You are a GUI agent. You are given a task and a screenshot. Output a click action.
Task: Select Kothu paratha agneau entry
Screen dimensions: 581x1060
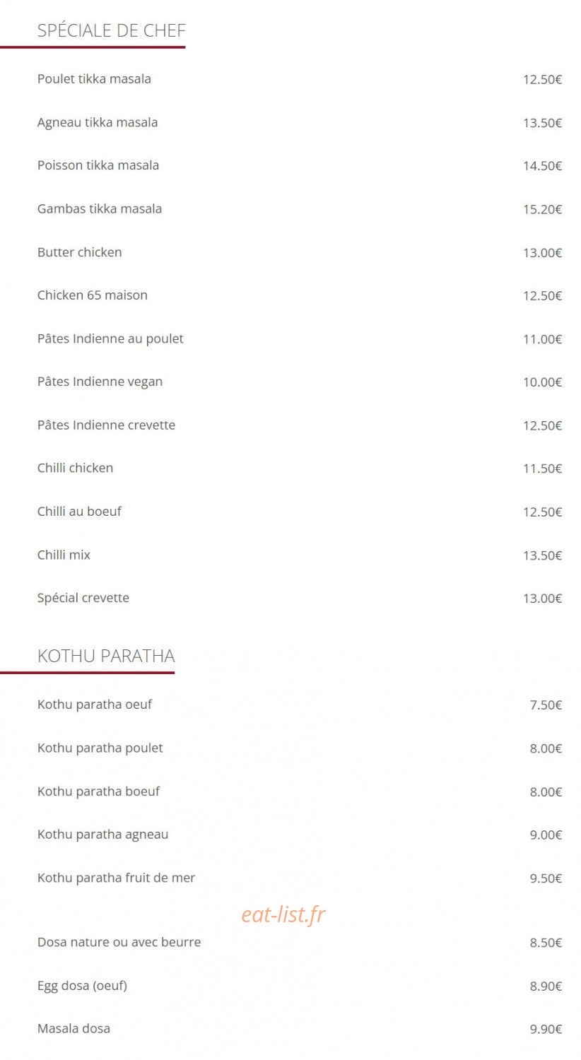click(x=102, y=835)
